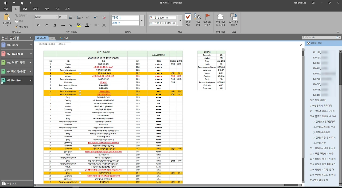Create new section with + tab
Viewport: 342px width, 188px height.
pos(52,38)
